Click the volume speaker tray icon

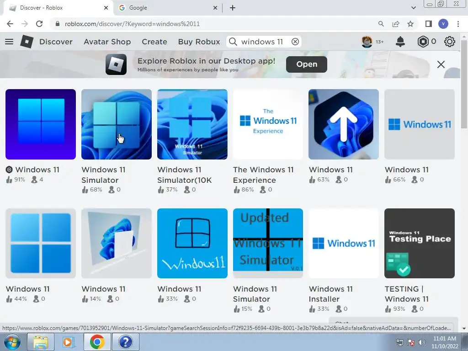click(422, 342)
